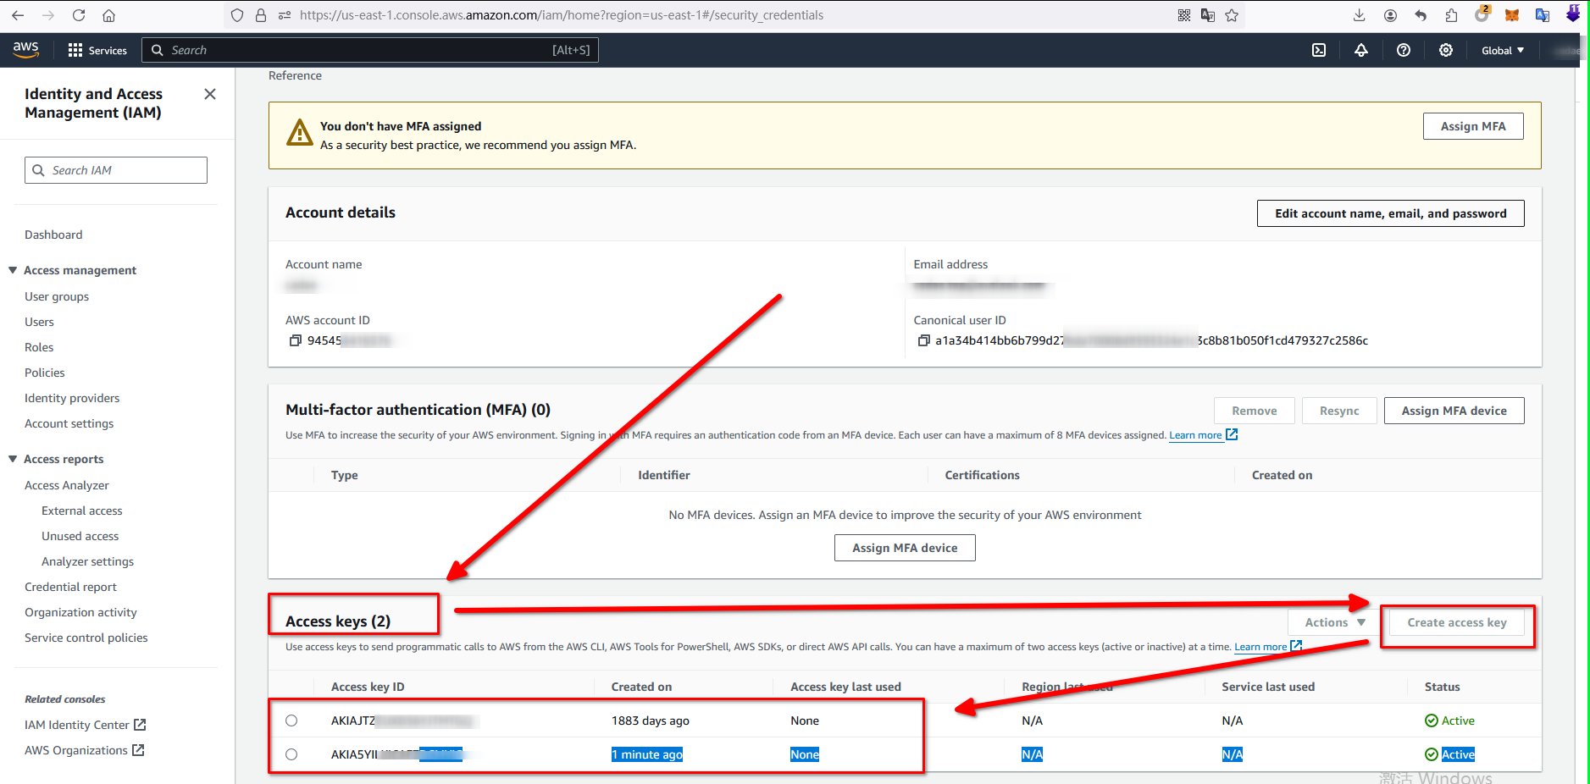Open the Global region dropdown

1502,50
